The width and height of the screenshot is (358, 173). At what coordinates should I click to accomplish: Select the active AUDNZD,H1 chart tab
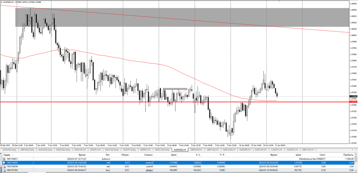(180, 150)
